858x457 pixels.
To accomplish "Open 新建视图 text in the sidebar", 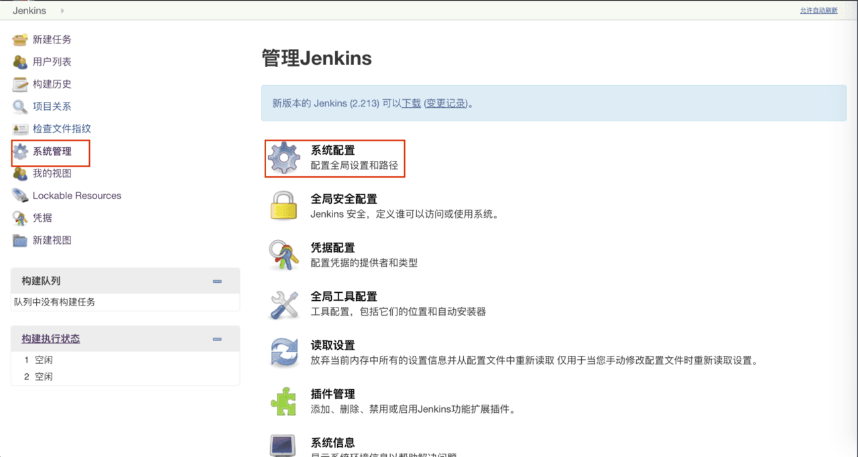I will [52, 240].
